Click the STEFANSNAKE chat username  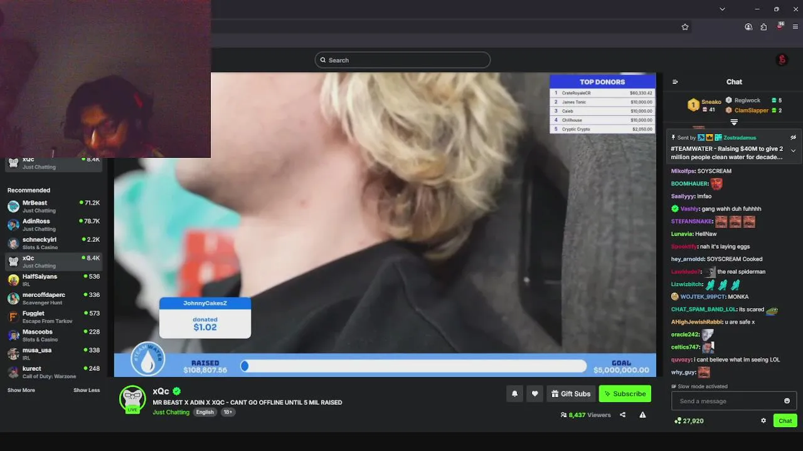(x=691, y=221)
